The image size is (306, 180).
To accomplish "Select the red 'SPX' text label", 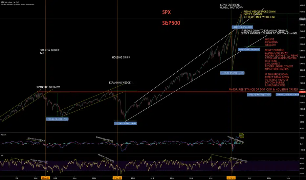I will pos(166,12).
